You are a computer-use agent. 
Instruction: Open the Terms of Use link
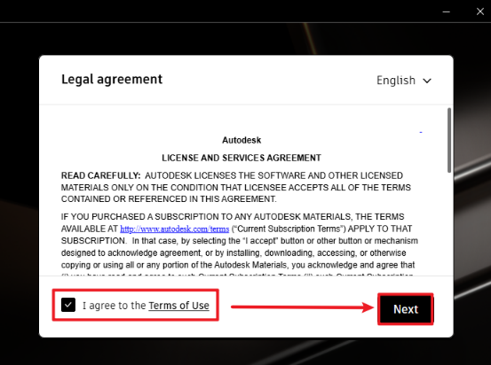point(178,306)
